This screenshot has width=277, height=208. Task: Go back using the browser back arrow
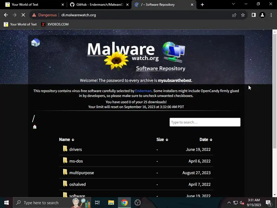pyautogui.click(x=6, y=15)
